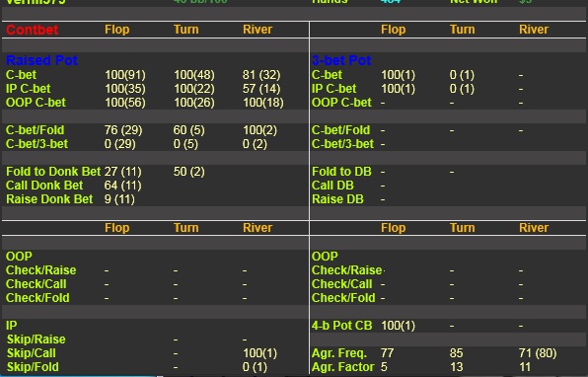Image resolution: width=588 pixels, height=377 pixels.
Task: Click IP C-bet river value '57 (14)'
Action: tap(261, 89)
